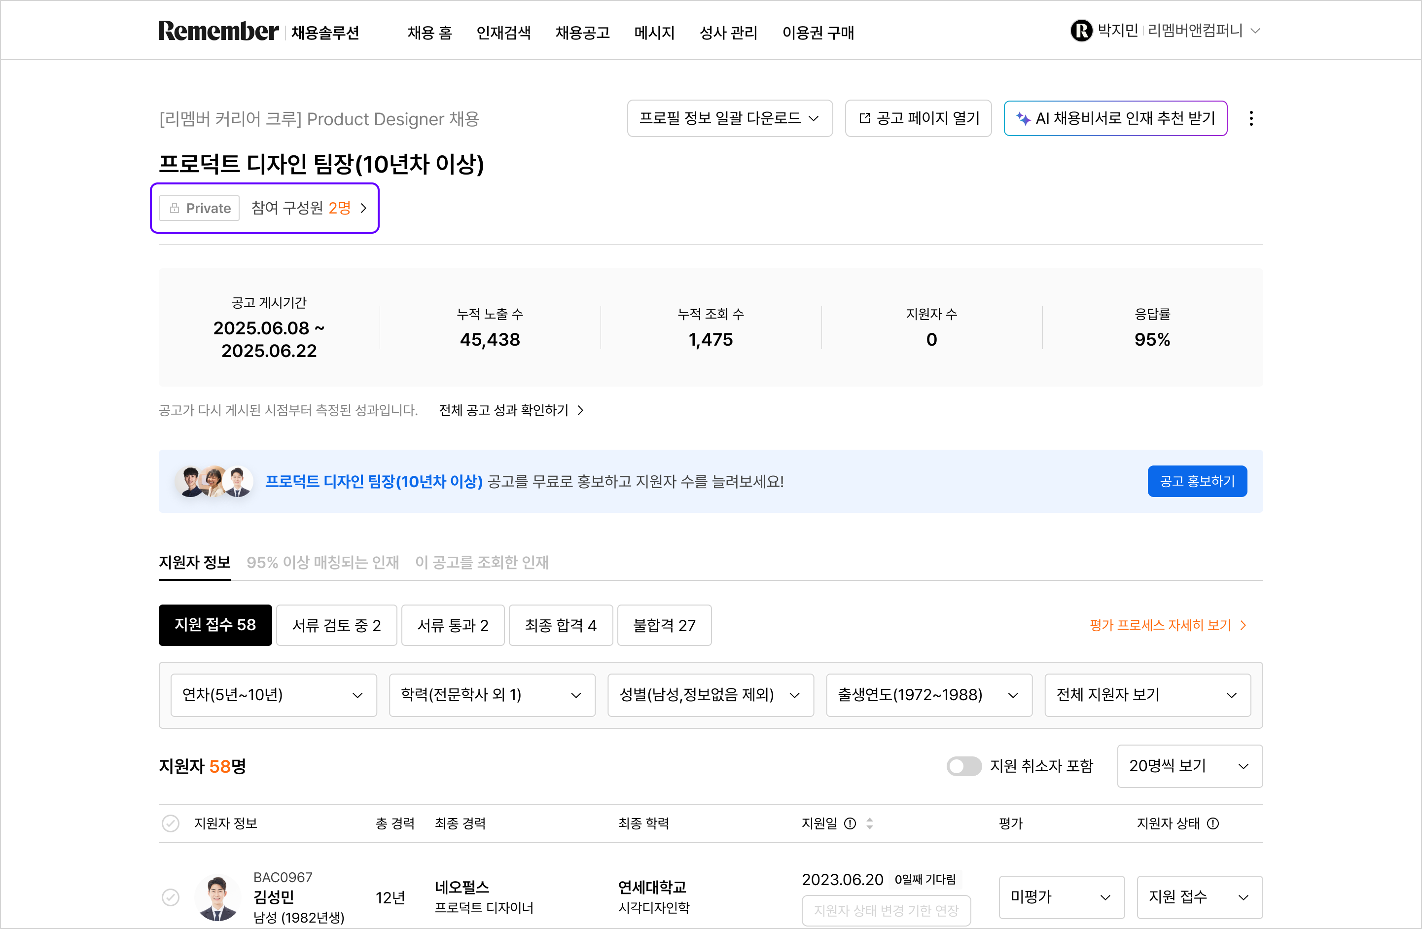Click the R profile avatar icon

point(1081,31)
